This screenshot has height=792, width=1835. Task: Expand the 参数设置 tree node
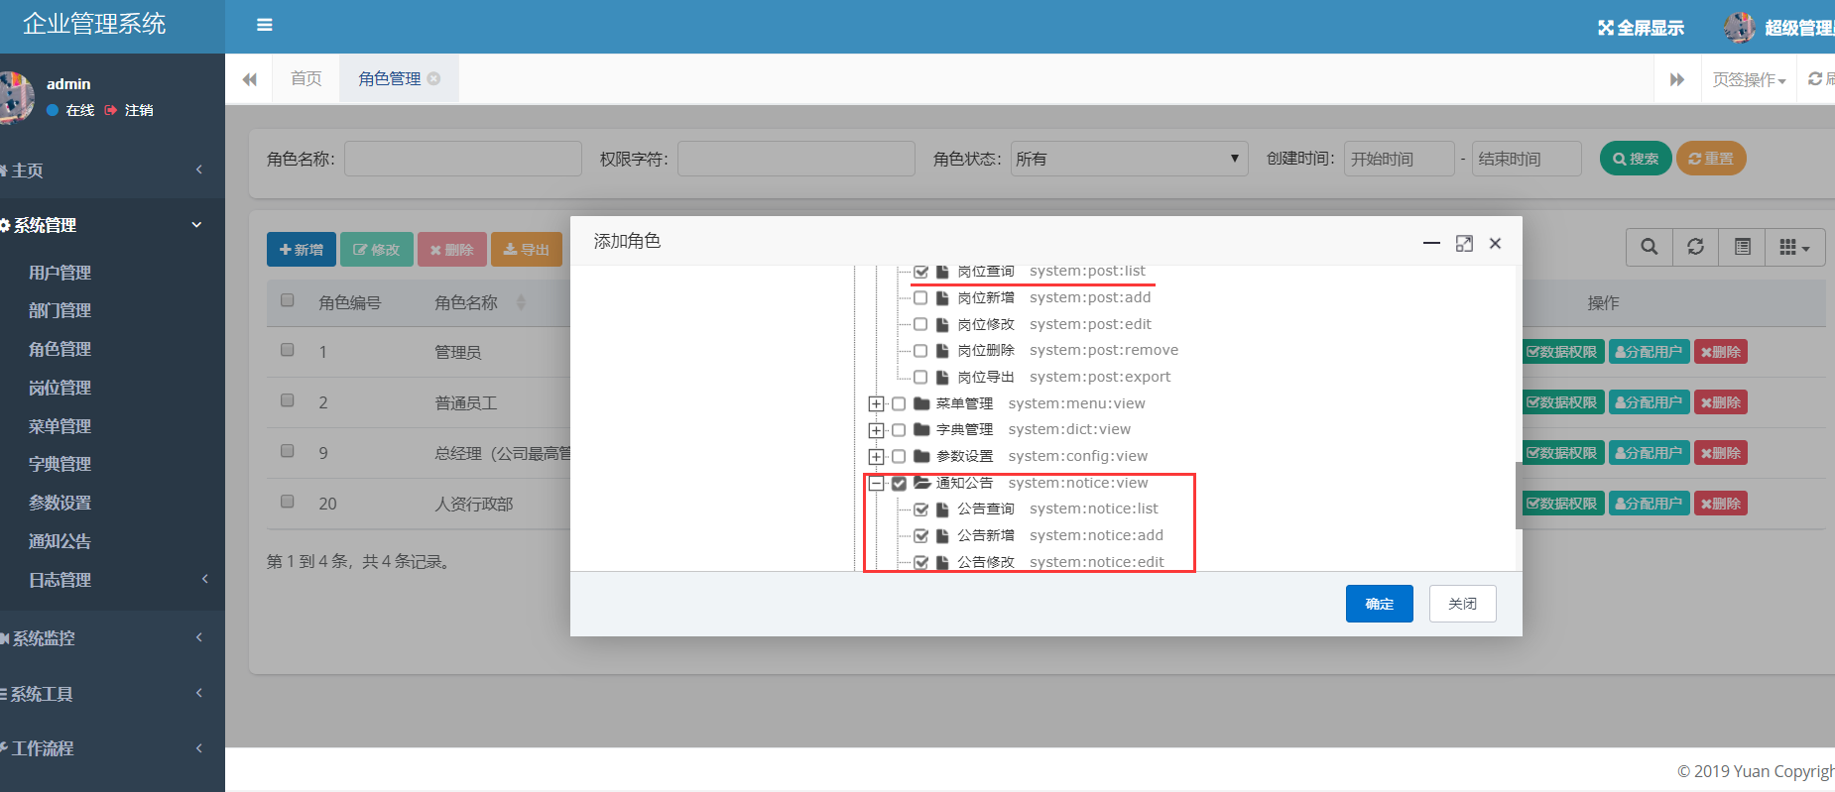[877, 456]
